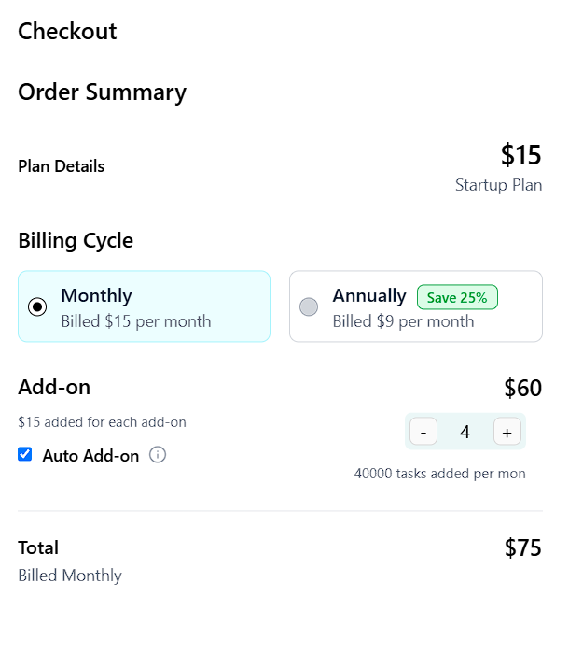
Task: Select the Annually radio button
Action: tap(309, 306)
